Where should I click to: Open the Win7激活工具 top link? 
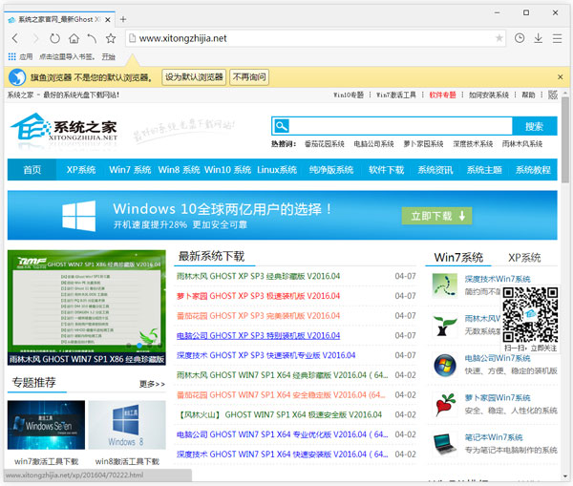pyautogui.click(x=396, y=95)
